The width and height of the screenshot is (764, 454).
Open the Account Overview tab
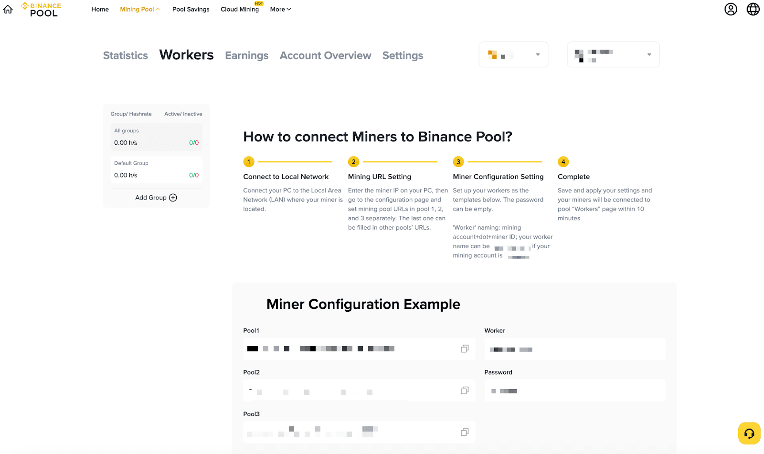(326, 55)
